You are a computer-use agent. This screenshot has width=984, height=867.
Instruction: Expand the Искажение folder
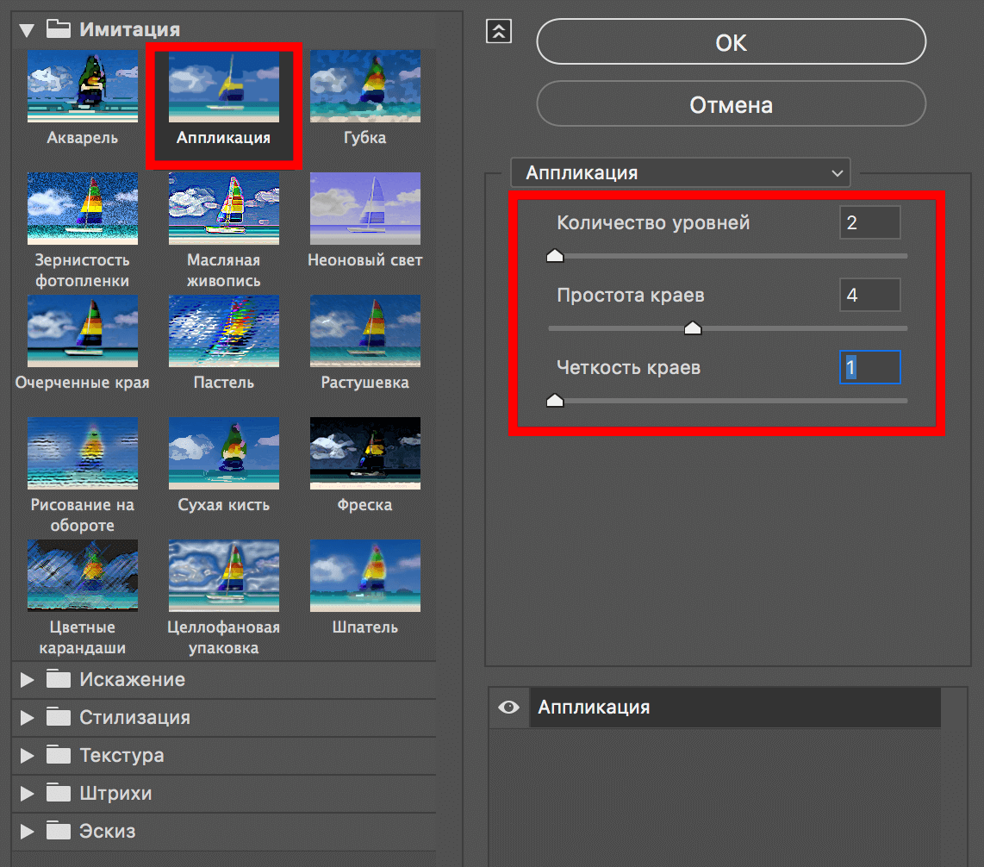coord(27,680)
